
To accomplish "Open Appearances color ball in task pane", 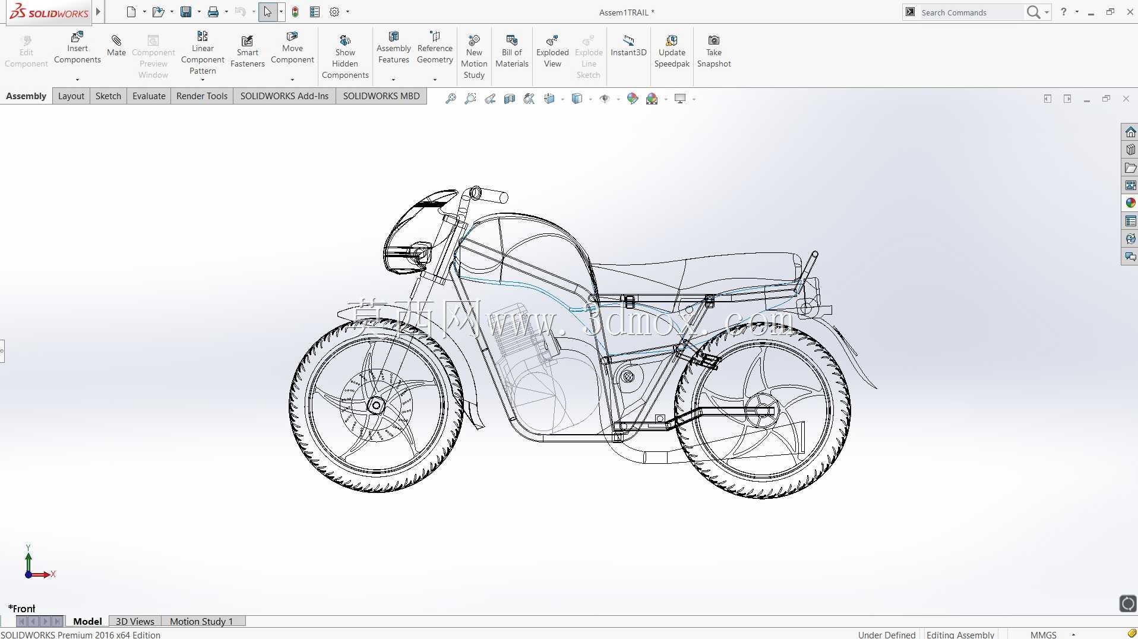I will point(1130,203).
